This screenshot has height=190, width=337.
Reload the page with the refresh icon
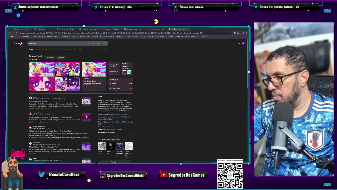[x=16, y=33]
